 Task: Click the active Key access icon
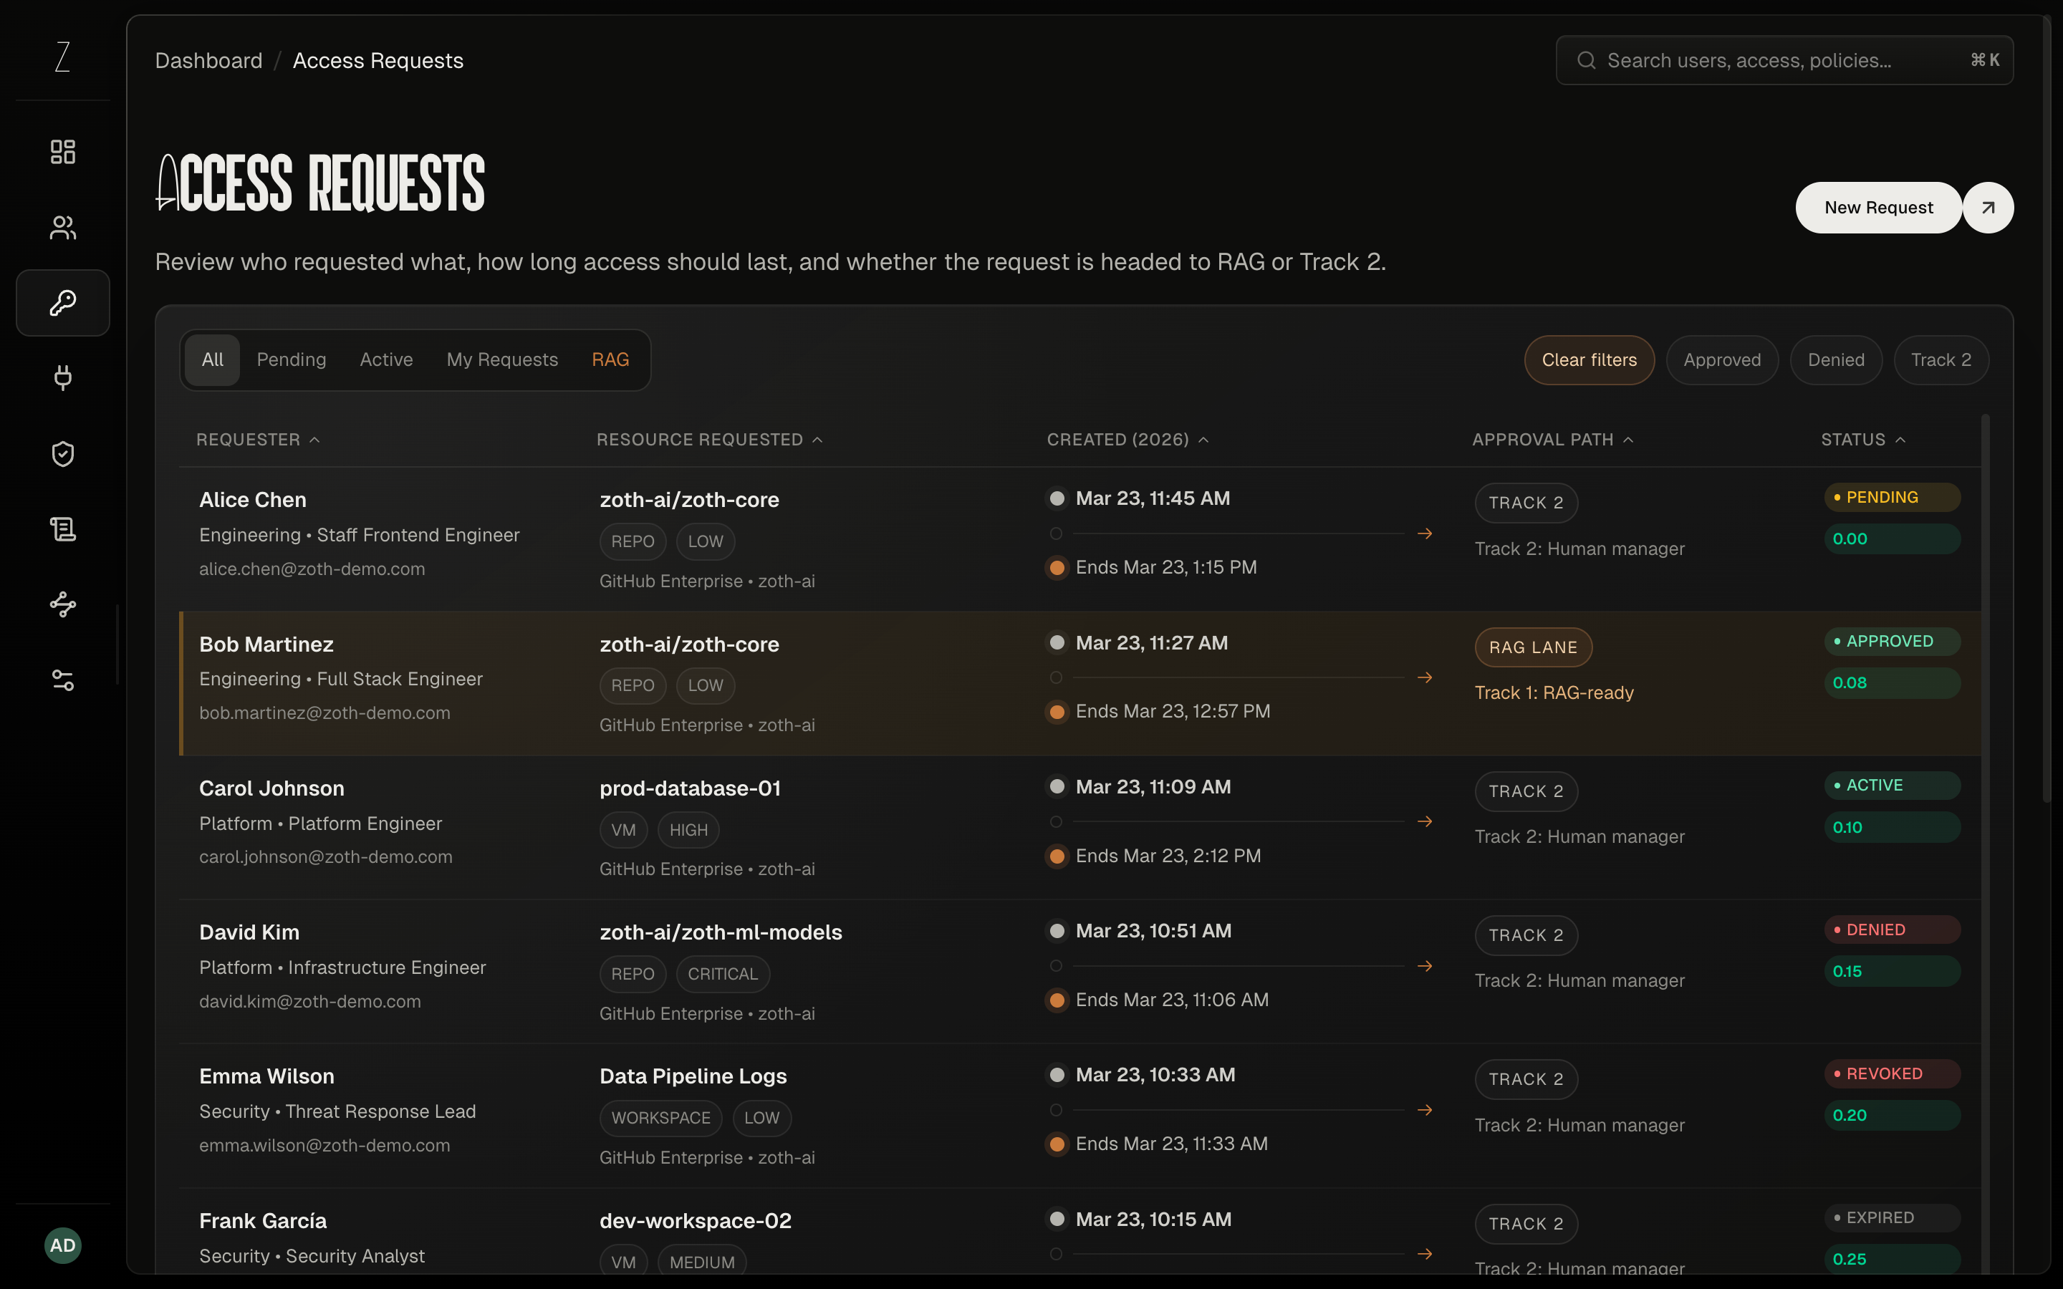coord(62,303)
